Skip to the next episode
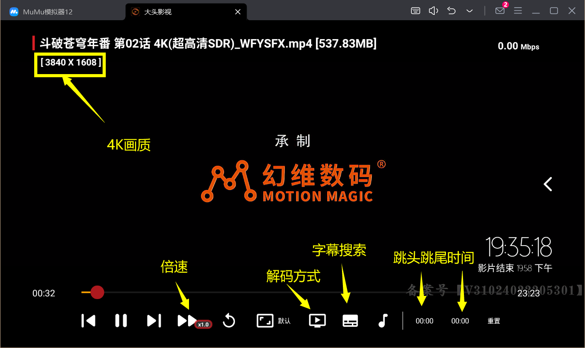 pyautogui.click(x=154, y=321)
